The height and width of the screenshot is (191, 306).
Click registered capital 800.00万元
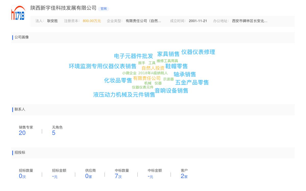tap(92, 21)
